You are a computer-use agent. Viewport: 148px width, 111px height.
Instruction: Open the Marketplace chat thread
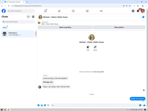17,34
